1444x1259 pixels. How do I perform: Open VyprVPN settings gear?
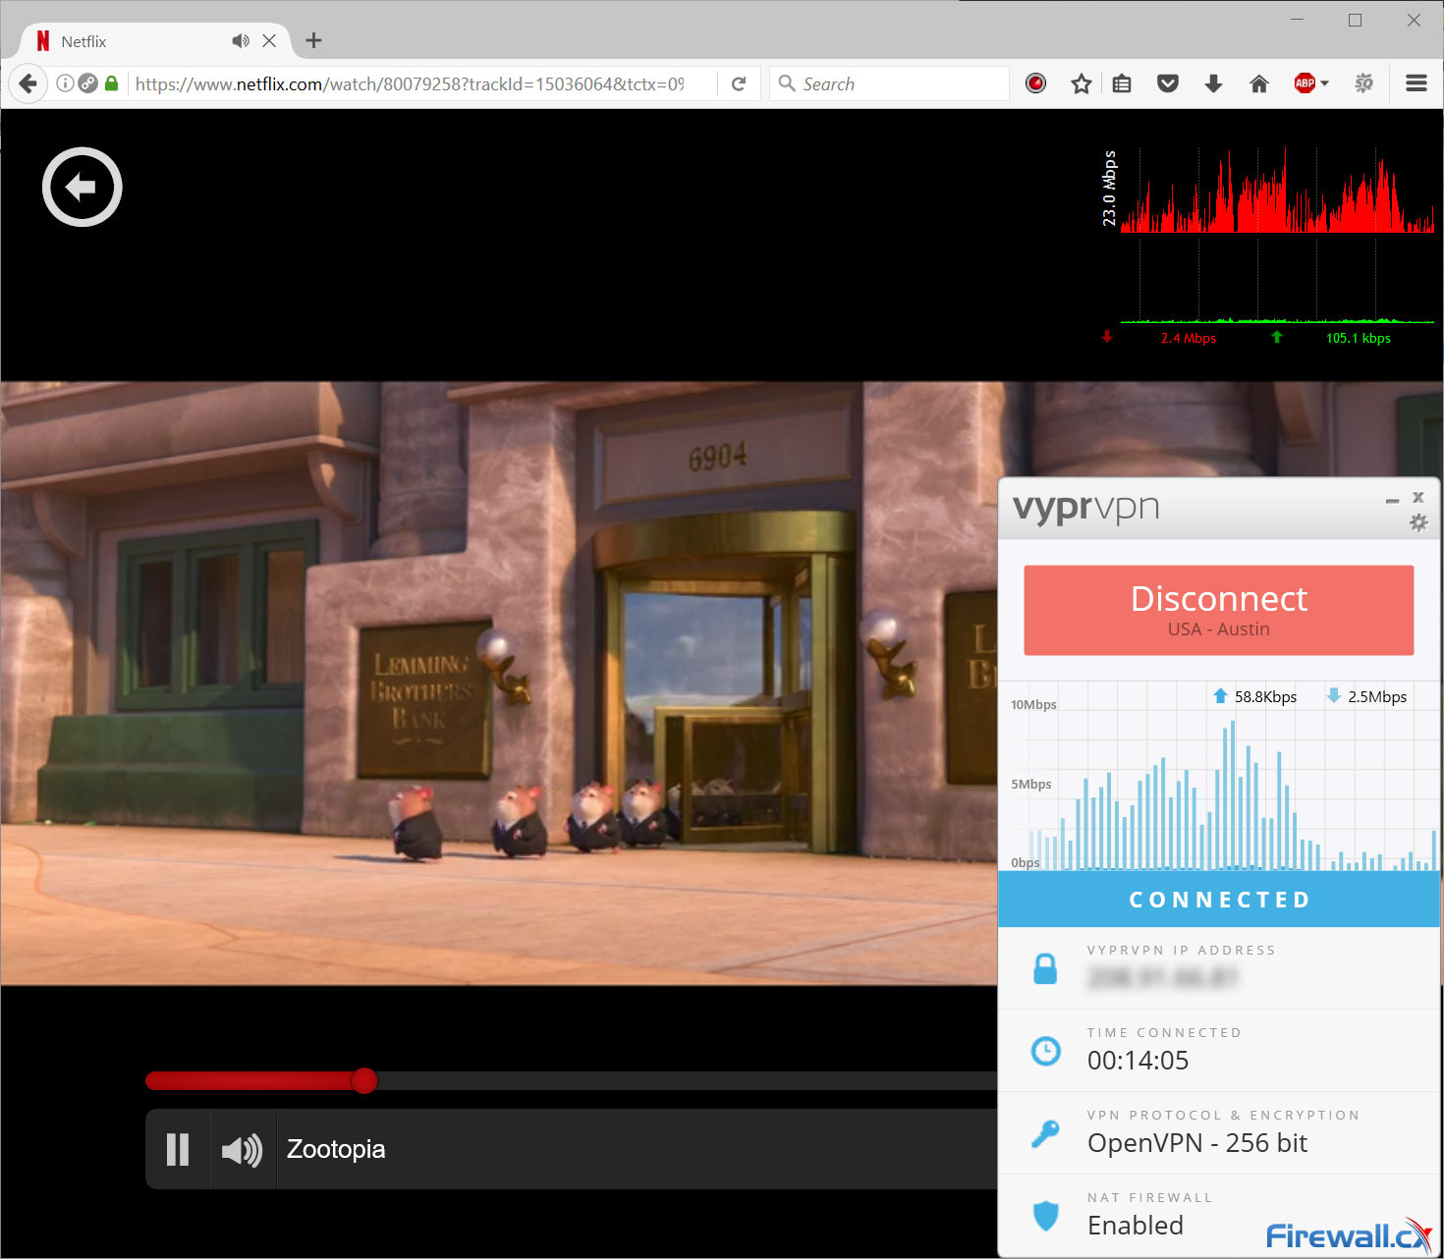[x=1418, y=522]
